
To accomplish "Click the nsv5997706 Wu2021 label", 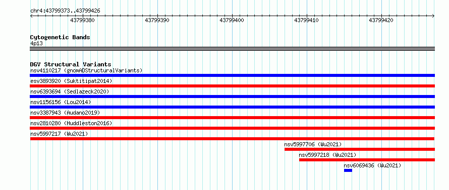I will (313, 144).
